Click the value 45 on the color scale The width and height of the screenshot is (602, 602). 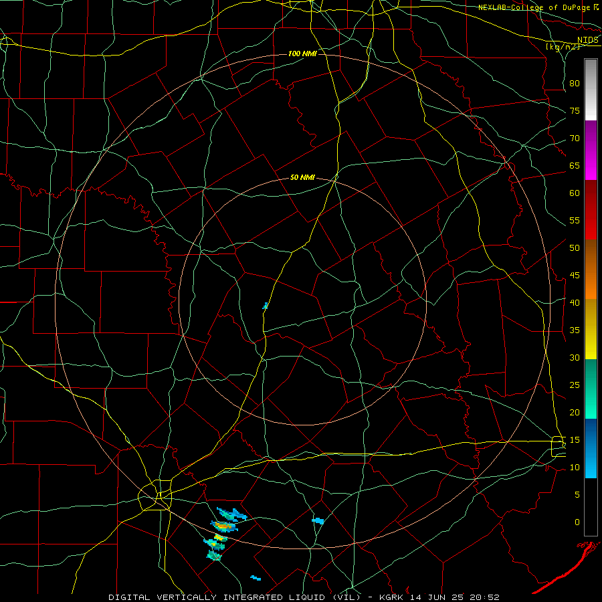pos(575,276)
